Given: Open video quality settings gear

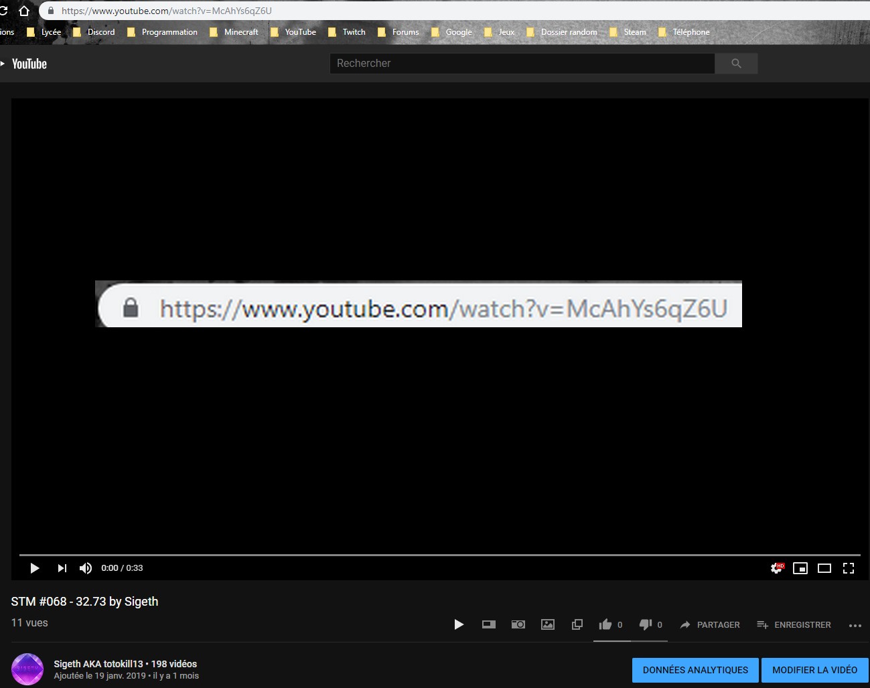Looking at the screenshot, I should coord(776,568).
